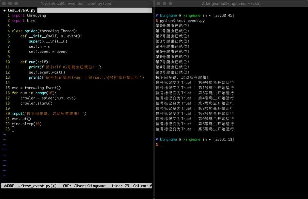Click line number 19 in the vim gutter

tap(7, 108)
